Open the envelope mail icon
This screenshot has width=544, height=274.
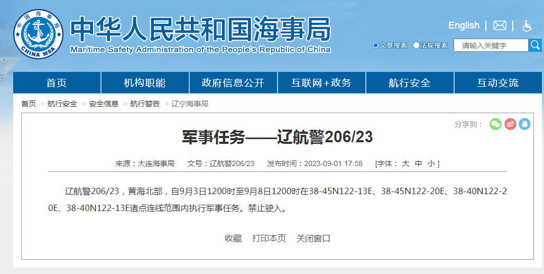[500, 26]
